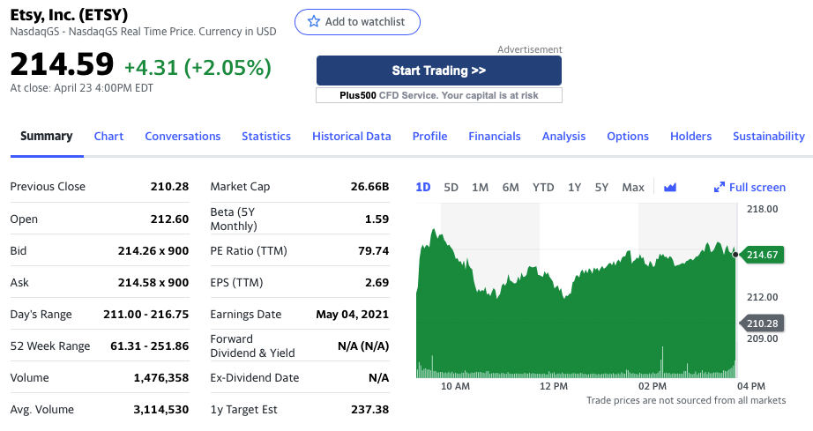The image size is (813, 431).
Task: Click the Open value 212.60
Action: 169,219
